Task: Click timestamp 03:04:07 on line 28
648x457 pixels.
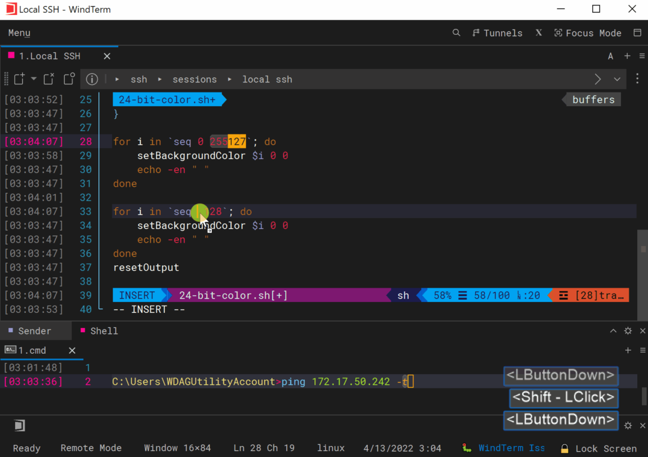Action: pyautogui.click(x=34, y=142)
